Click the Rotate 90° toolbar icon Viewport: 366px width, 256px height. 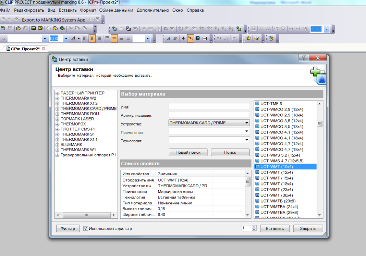click(143, 29)
